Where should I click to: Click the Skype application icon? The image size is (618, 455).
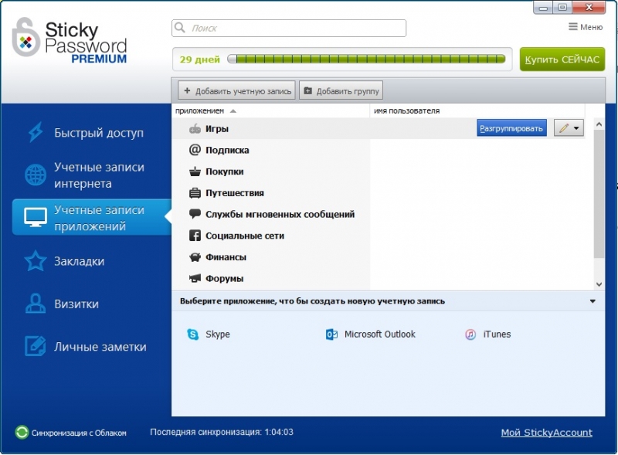click(x=192, y=334)
